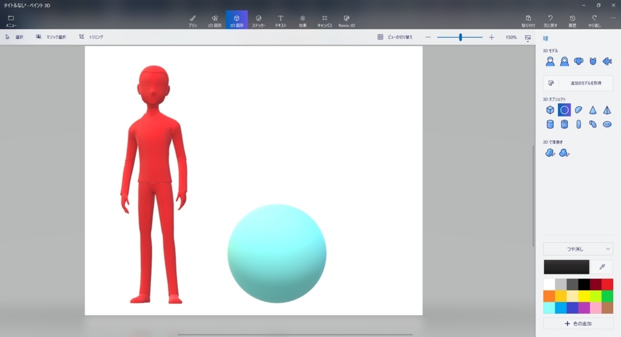
Task: Insert the cat 3D model
Action: click(x=593, y=61)
